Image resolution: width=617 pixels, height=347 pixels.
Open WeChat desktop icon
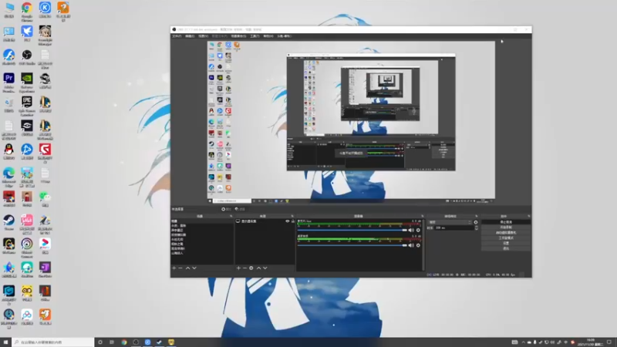tap(45, 199)
